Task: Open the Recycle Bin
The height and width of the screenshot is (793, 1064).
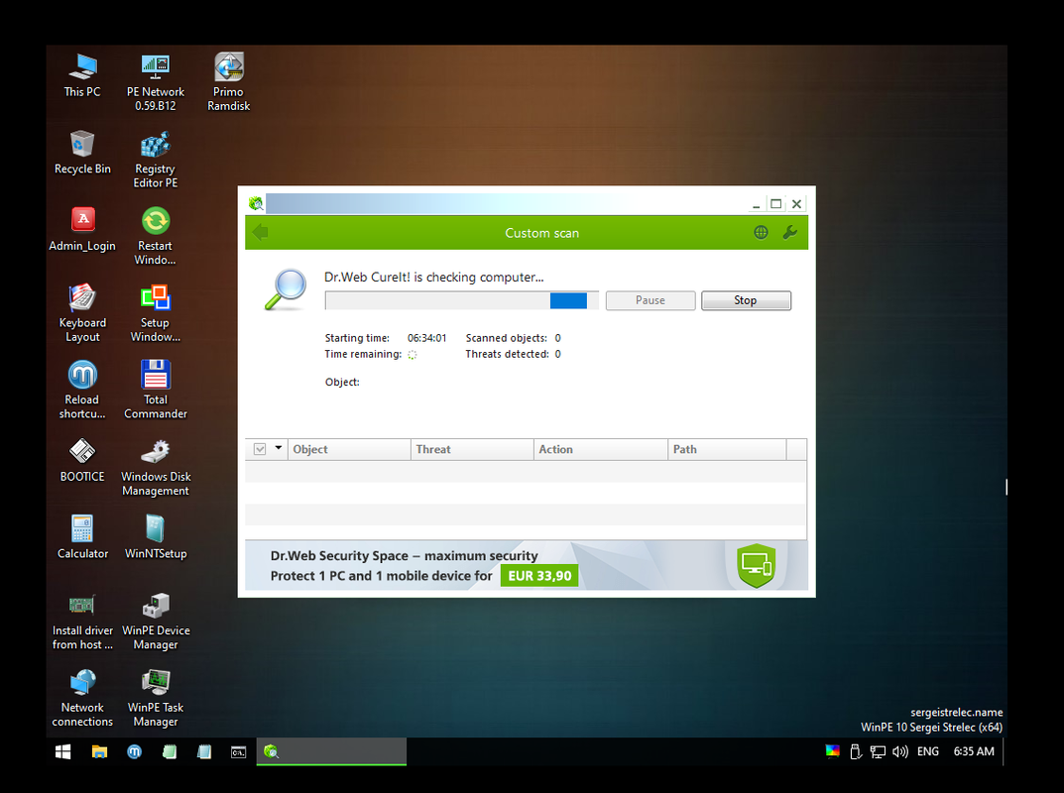Action: [82, 154]
